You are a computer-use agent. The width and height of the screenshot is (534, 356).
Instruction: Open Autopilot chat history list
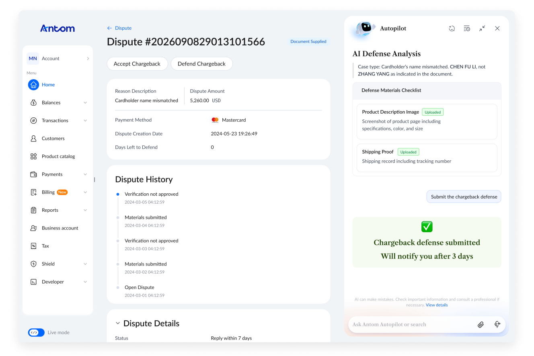tap(467, 29)
